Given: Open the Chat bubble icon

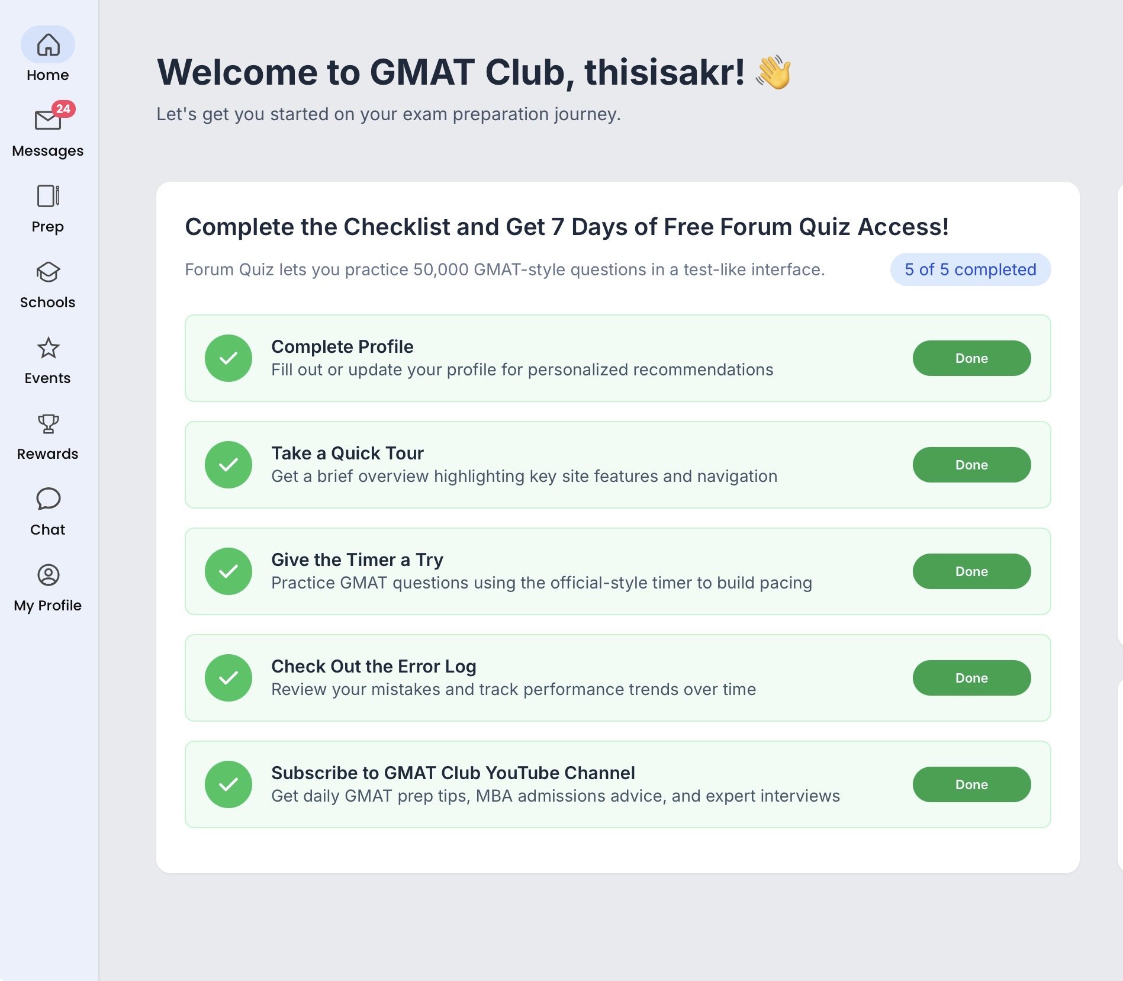Looking at the screenshot, I should (x=48, y=499).
